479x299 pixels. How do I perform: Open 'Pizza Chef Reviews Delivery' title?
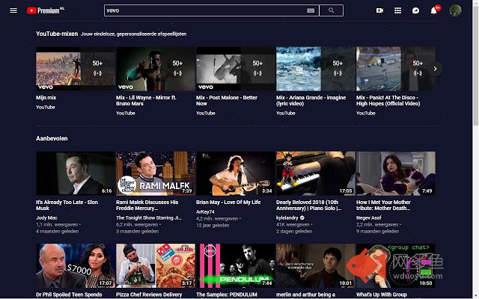coord(149,295)
